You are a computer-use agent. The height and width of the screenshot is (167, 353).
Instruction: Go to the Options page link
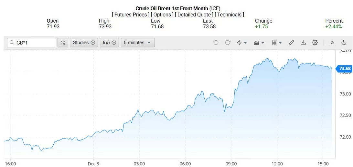[x=162, y=15]
